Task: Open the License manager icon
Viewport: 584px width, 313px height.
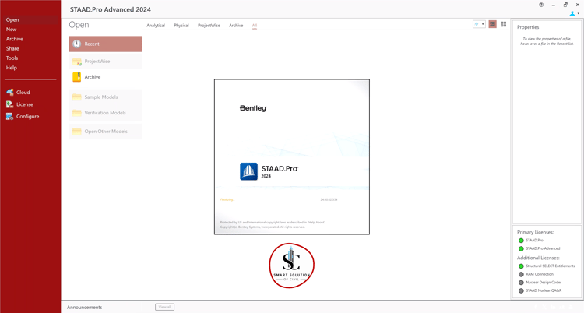Action: pos(9,104)
